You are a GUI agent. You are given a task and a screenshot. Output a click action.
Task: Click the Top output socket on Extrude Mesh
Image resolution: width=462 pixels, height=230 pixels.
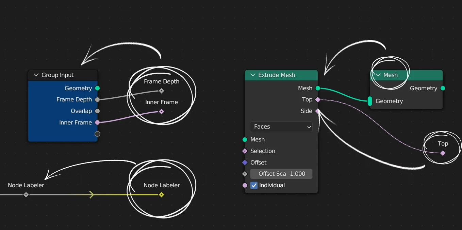coord(317,99)
